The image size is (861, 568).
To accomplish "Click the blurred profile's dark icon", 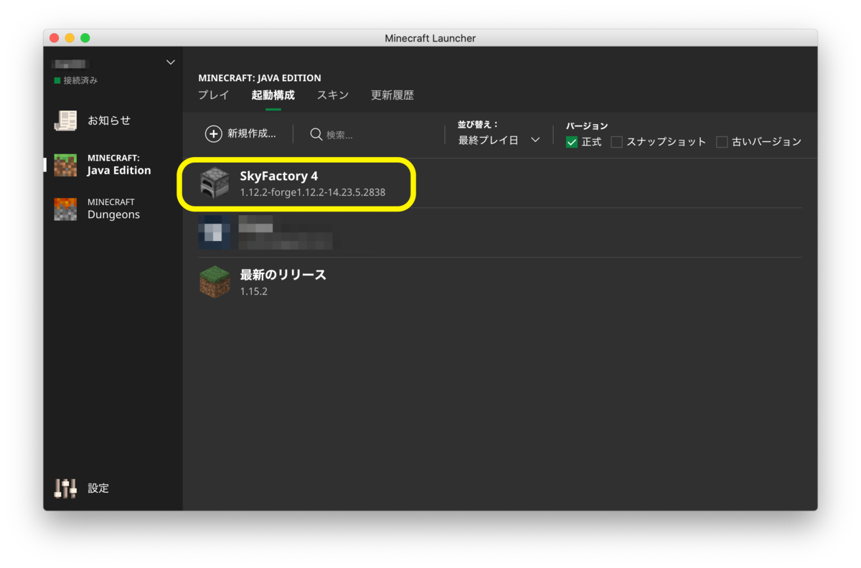I will 214,232.
